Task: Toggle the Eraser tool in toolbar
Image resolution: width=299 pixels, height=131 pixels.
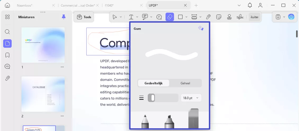Action: 170,17
